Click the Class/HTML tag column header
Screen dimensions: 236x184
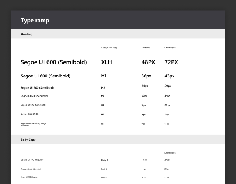tap(109, 48)
